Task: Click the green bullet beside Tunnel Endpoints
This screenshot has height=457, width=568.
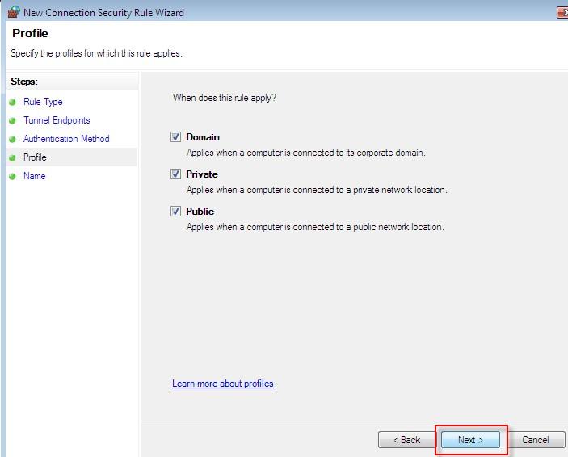Action: coord(12,121)
